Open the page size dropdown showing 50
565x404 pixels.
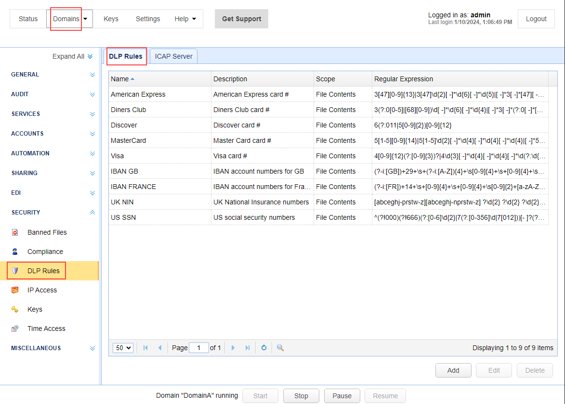coord(123,348)
